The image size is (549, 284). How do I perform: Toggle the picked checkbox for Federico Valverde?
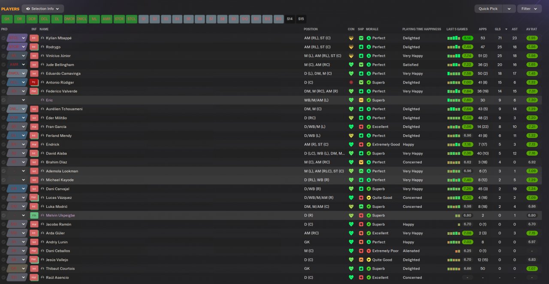point(3,91)
